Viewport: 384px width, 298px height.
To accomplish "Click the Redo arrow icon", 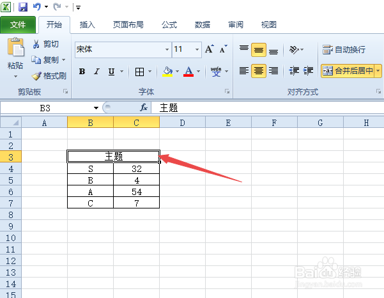I will click(x=57, y=6).
